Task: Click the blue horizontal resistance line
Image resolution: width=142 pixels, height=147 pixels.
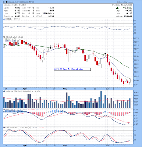Action: pos(127,78)
